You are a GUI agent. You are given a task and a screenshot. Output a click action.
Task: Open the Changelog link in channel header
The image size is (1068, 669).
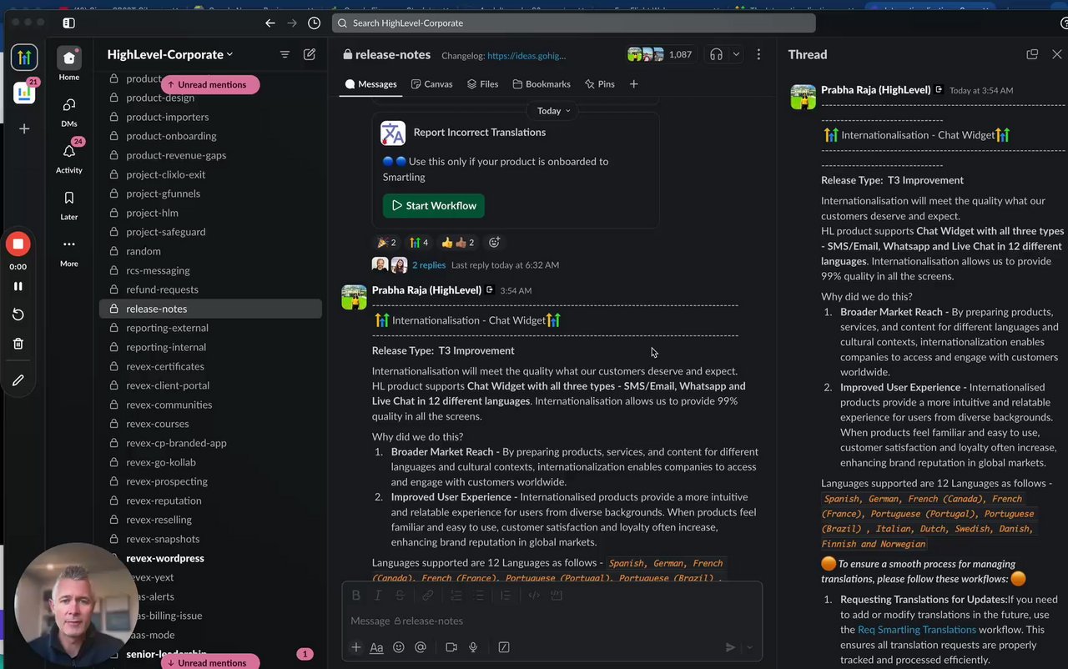click(x=526, y=56)
